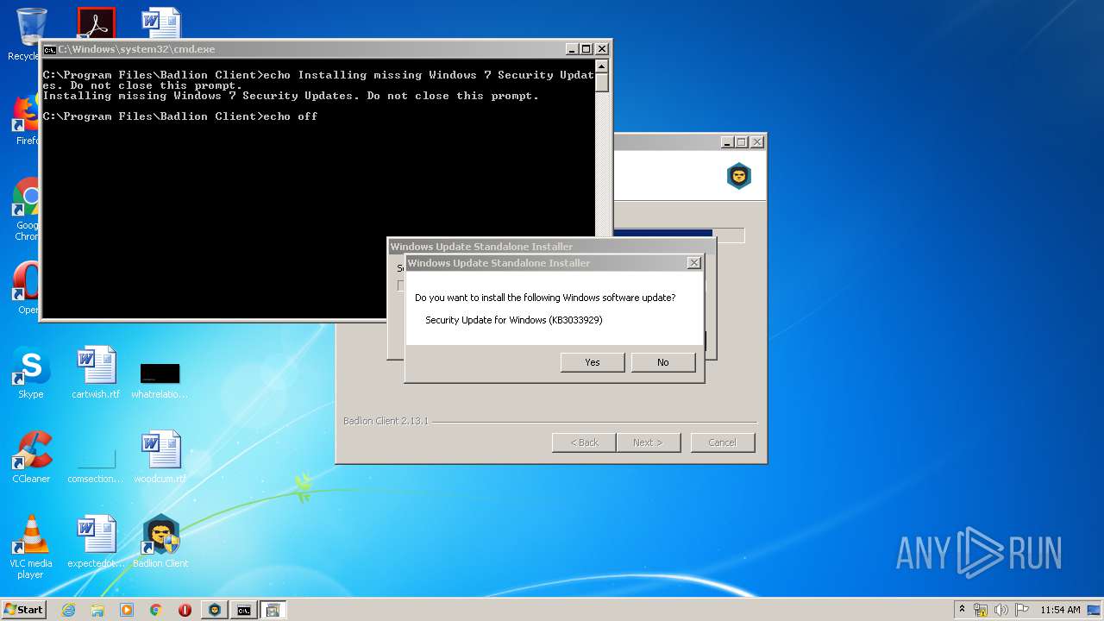Click No to decline the security update

(x=663, y=362)
